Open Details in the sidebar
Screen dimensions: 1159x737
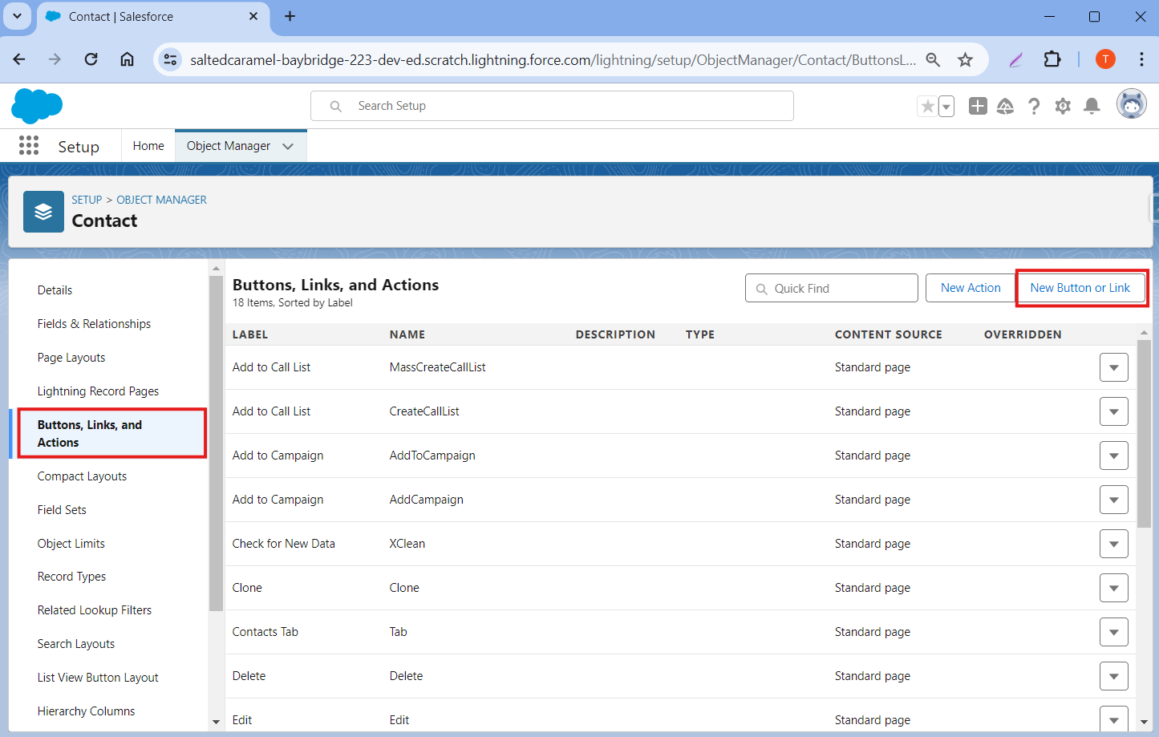tap(55, 290)
